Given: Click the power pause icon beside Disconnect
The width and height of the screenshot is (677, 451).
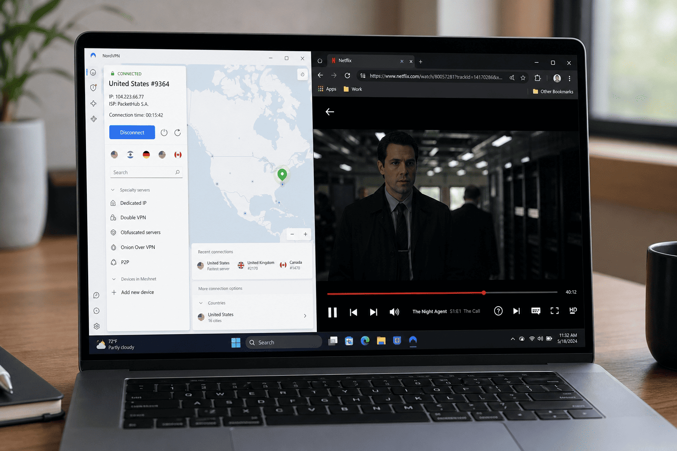Looking at the screenshot, I should pos(164,133).
